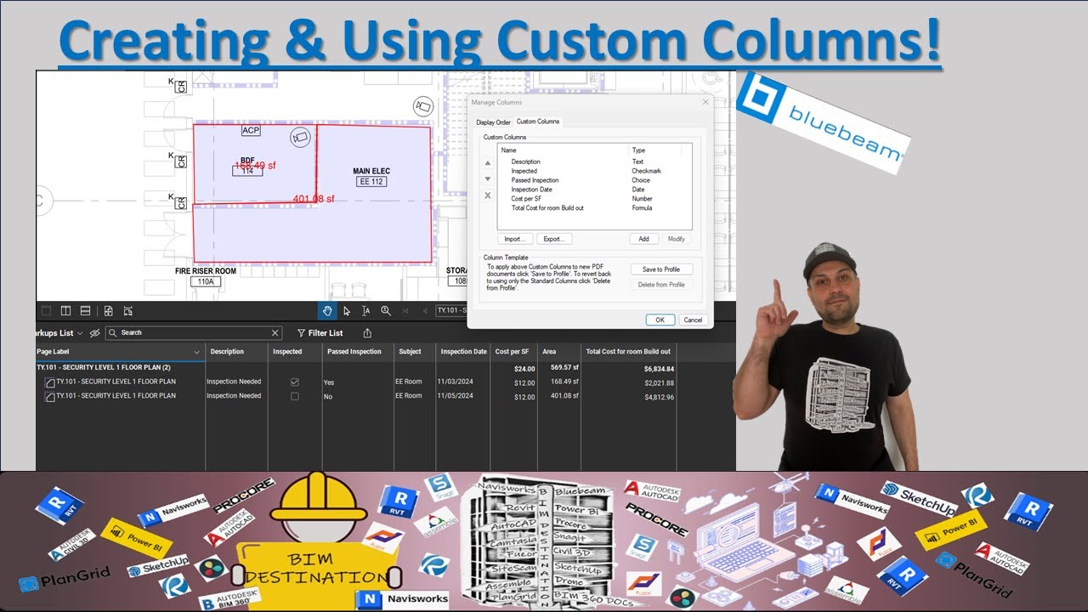1088x612 pixels.
Task: Sort by Inspection Date column header
Action: 463,352
